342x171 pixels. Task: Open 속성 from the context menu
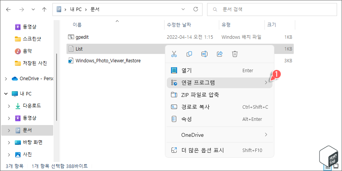click(219, 119)
